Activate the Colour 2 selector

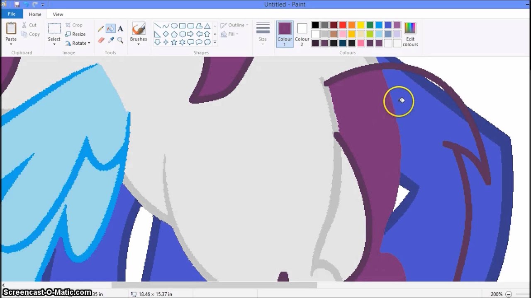coord(302,34)
